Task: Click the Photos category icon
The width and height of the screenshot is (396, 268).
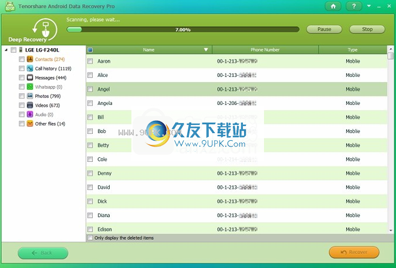Action: pyautogui.click(x=30, y=96)
